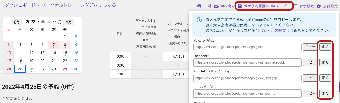Image resolution: width=340 pixels, height=103 pixels.
Task: Follow the 流入元の編集 link
Action: pos(274,31)
